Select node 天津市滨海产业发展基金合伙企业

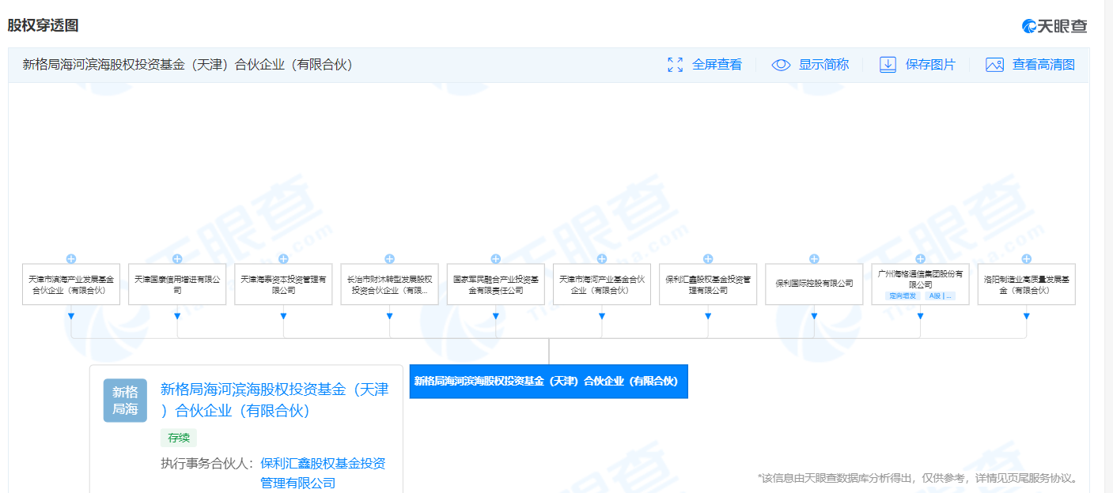71,284
